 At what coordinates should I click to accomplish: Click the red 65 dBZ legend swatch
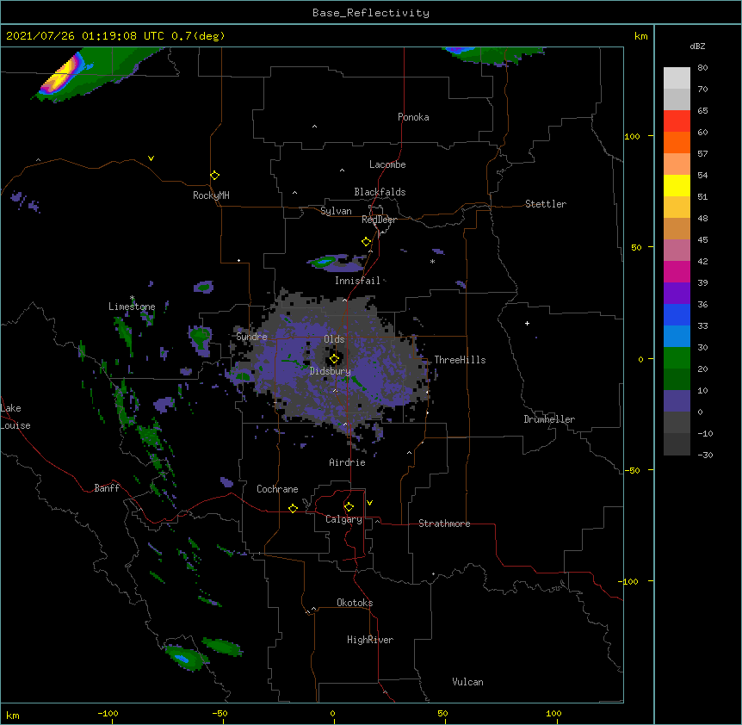[x=677, y=121]
